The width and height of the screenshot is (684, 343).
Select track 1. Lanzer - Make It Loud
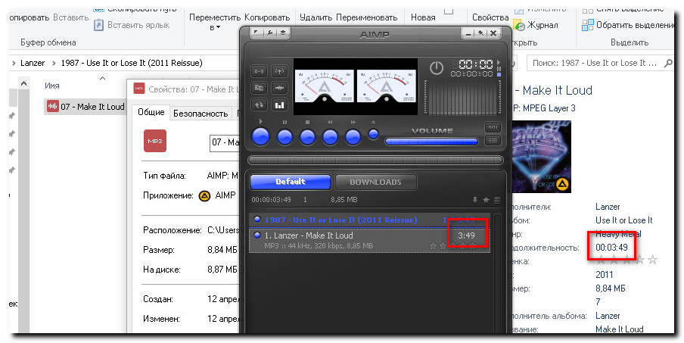(369, 240)
